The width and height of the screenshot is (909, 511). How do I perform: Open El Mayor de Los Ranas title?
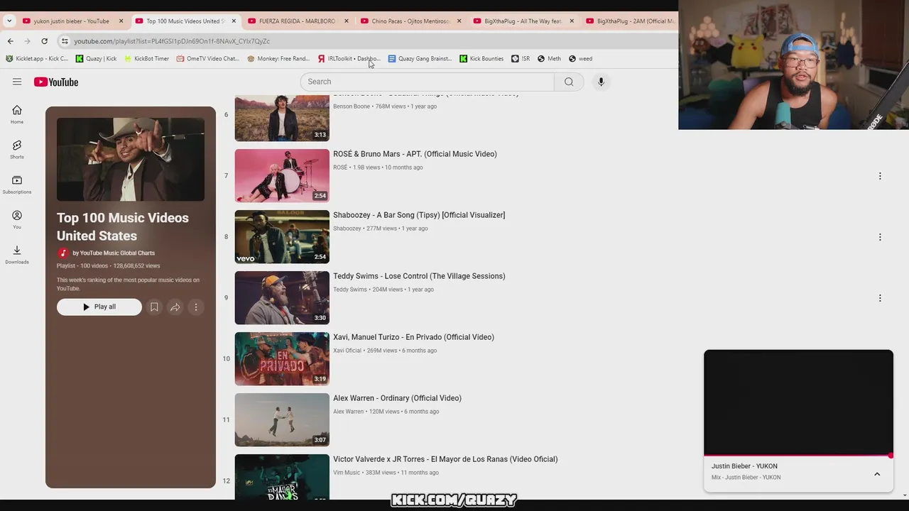[445, 459]
